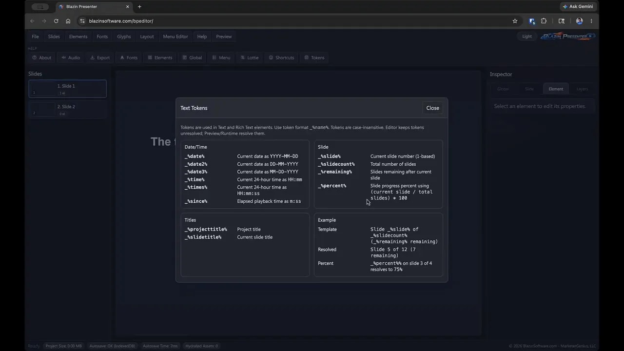The image size is (624, 351).
Task: Select Slide 2 thumbnail
Action: (x=67, y=110)
